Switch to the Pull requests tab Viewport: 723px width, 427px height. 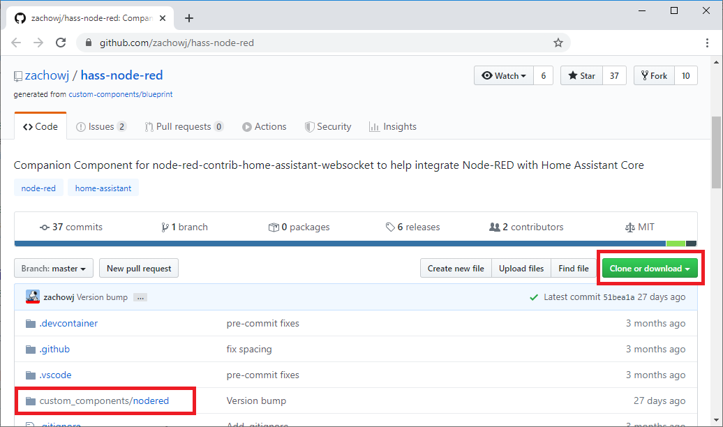coord(184,126)
